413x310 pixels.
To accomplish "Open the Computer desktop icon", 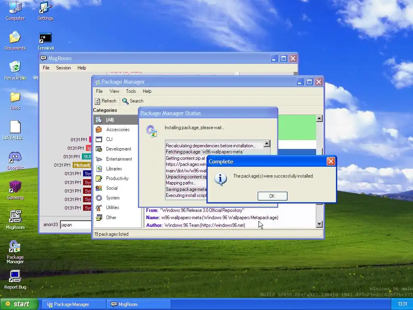I will pos(15,10).
